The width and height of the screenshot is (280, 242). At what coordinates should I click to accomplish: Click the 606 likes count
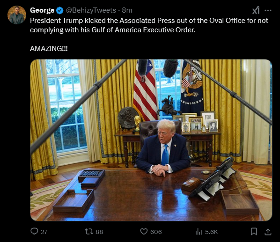pos(156,232)
